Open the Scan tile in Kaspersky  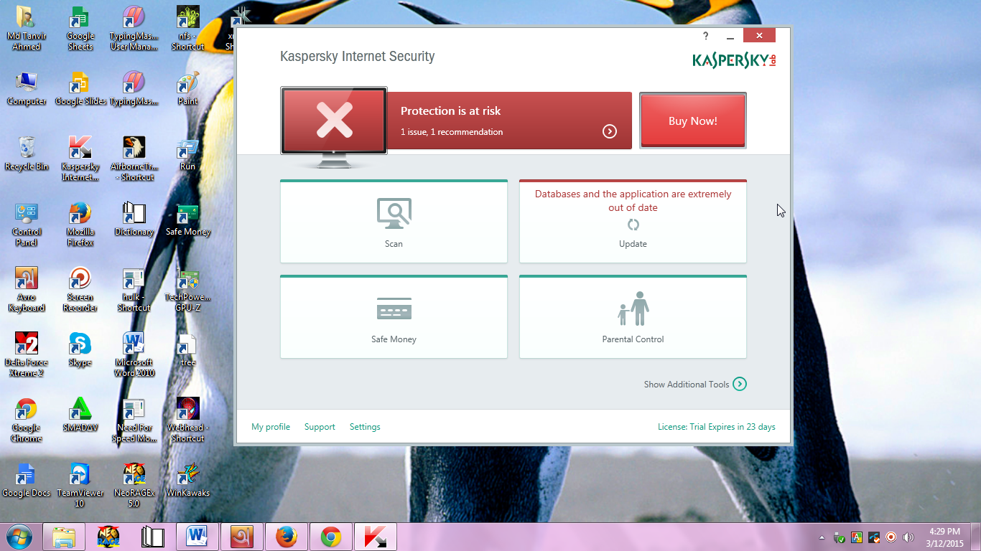pyautogui.click(x=394, y=221)
